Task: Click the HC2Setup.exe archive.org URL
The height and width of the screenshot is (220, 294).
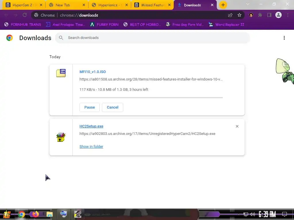Action: pyautogui.click(x=147, y=134)
